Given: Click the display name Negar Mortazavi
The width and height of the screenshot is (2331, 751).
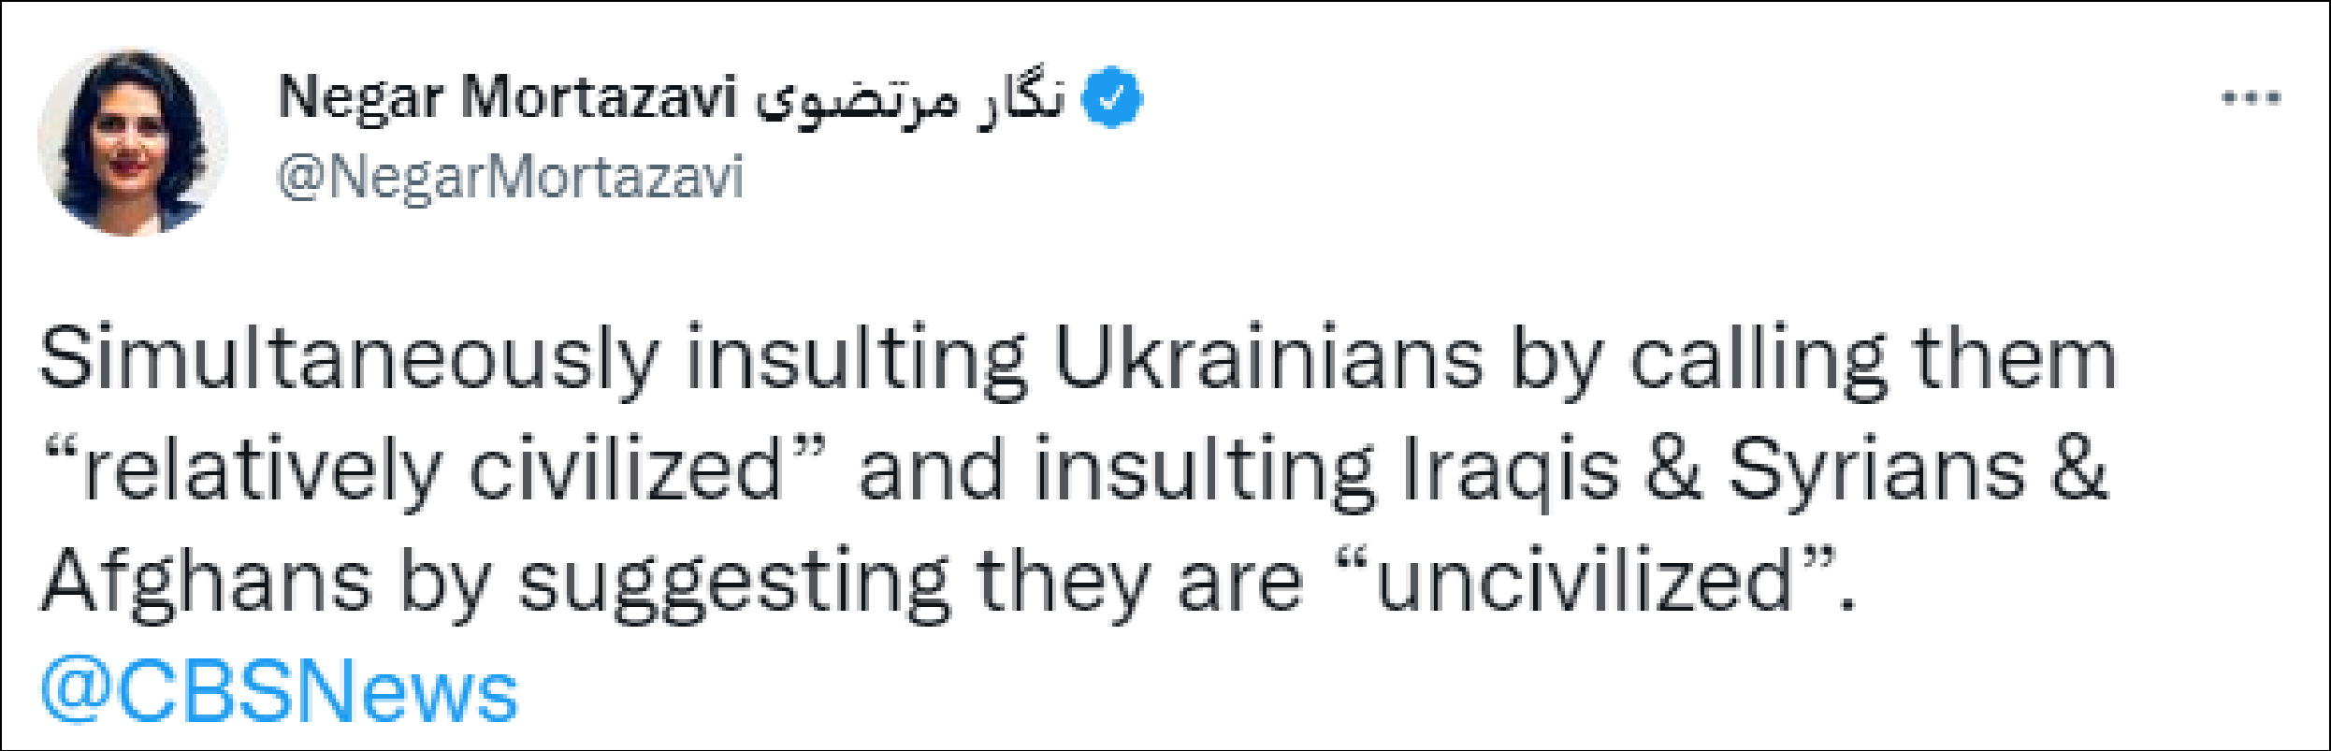Looking at the screenshot, I should [x=508, y=97].
